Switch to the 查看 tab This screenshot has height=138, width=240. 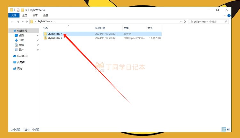coord(46,15)
